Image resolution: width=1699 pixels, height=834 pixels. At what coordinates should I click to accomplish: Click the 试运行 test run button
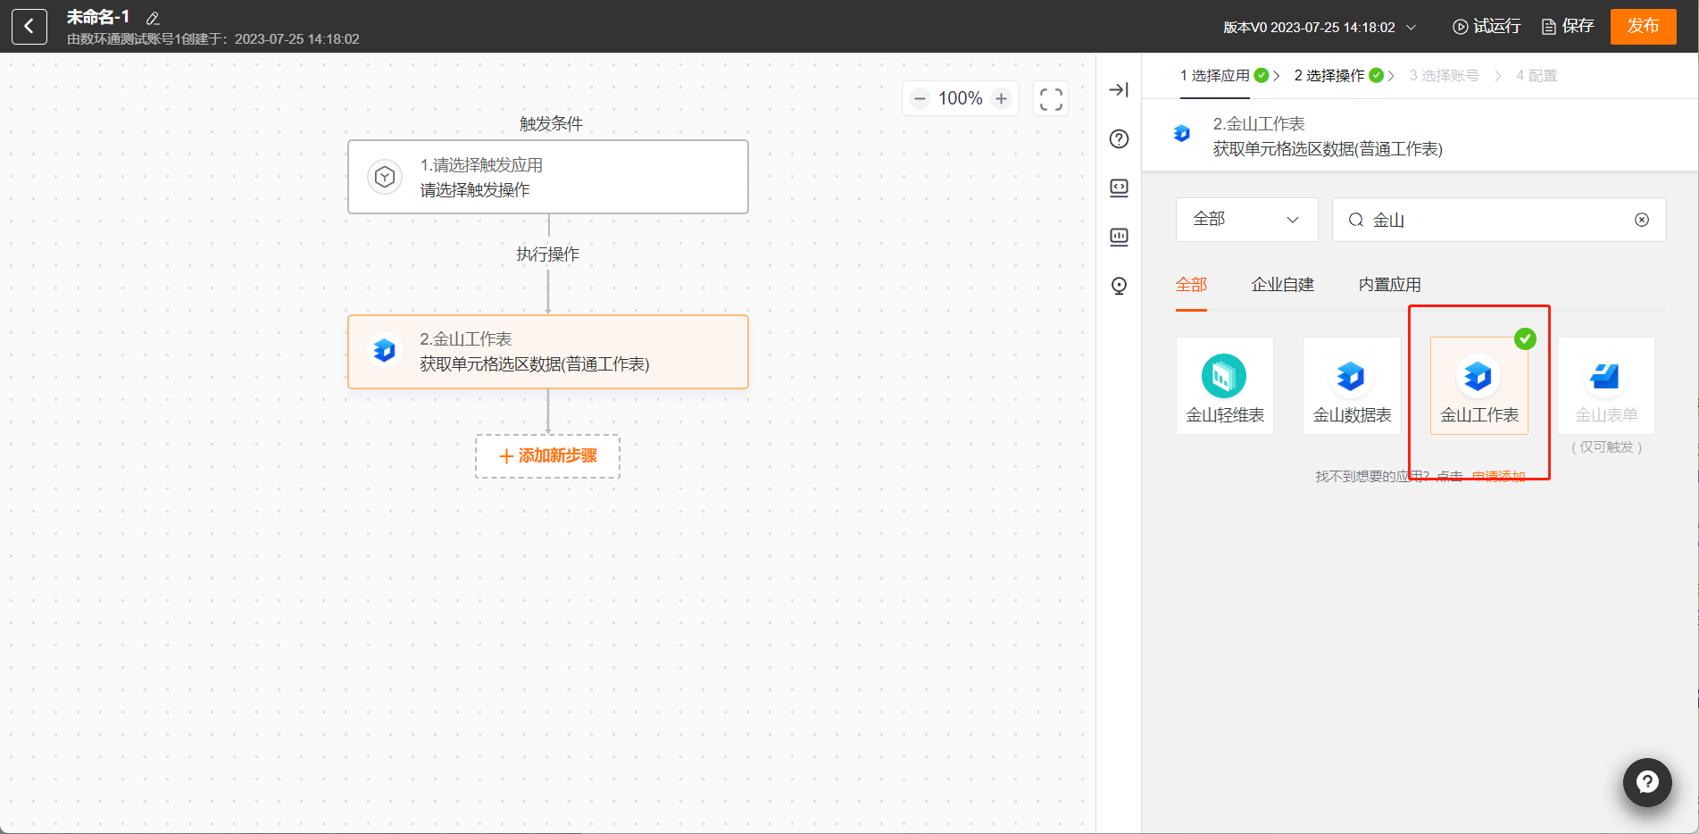[x=1487, y=27]
